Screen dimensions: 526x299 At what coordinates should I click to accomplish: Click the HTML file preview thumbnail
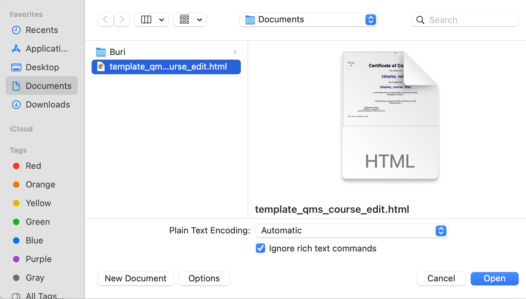pos(390,115)
